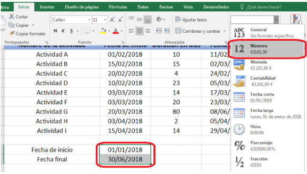
Task: Open Combinar y centrar dropdown arrow
Action: pos(224,31)
